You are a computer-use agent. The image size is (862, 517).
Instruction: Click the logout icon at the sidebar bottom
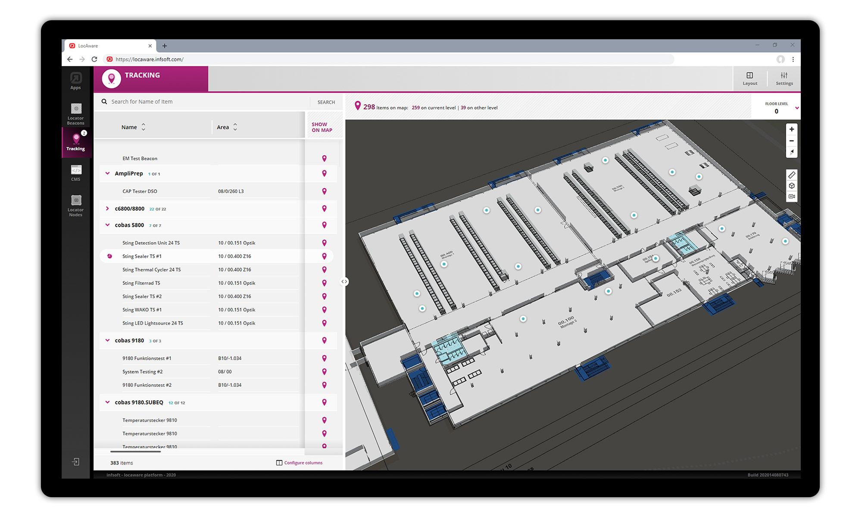coord(76,461)
